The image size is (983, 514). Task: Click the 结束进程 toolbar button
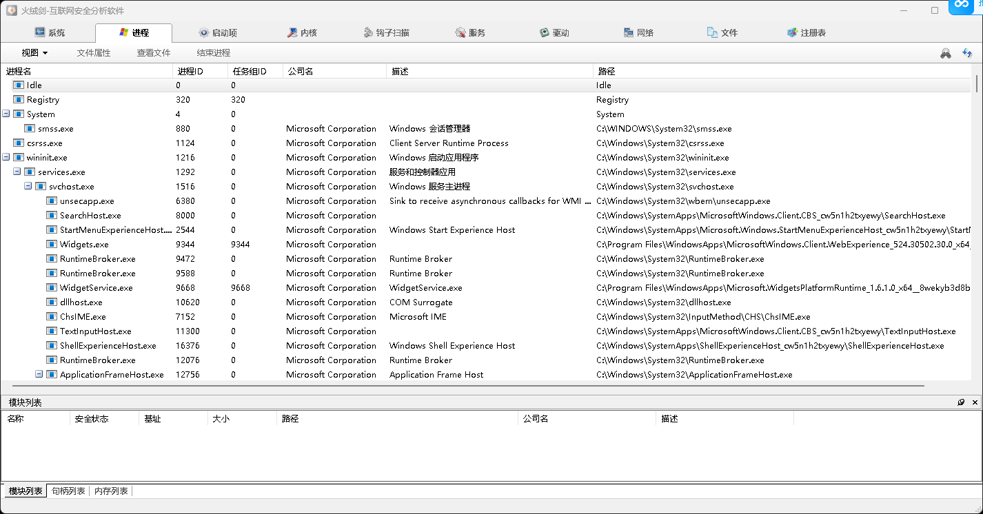click(x=214, y=53)
